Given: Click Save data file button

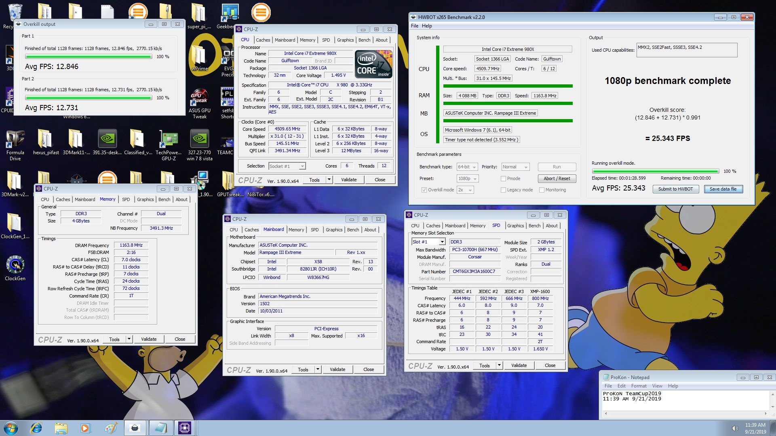Looking at the screenshot, I should pos(723,189).
